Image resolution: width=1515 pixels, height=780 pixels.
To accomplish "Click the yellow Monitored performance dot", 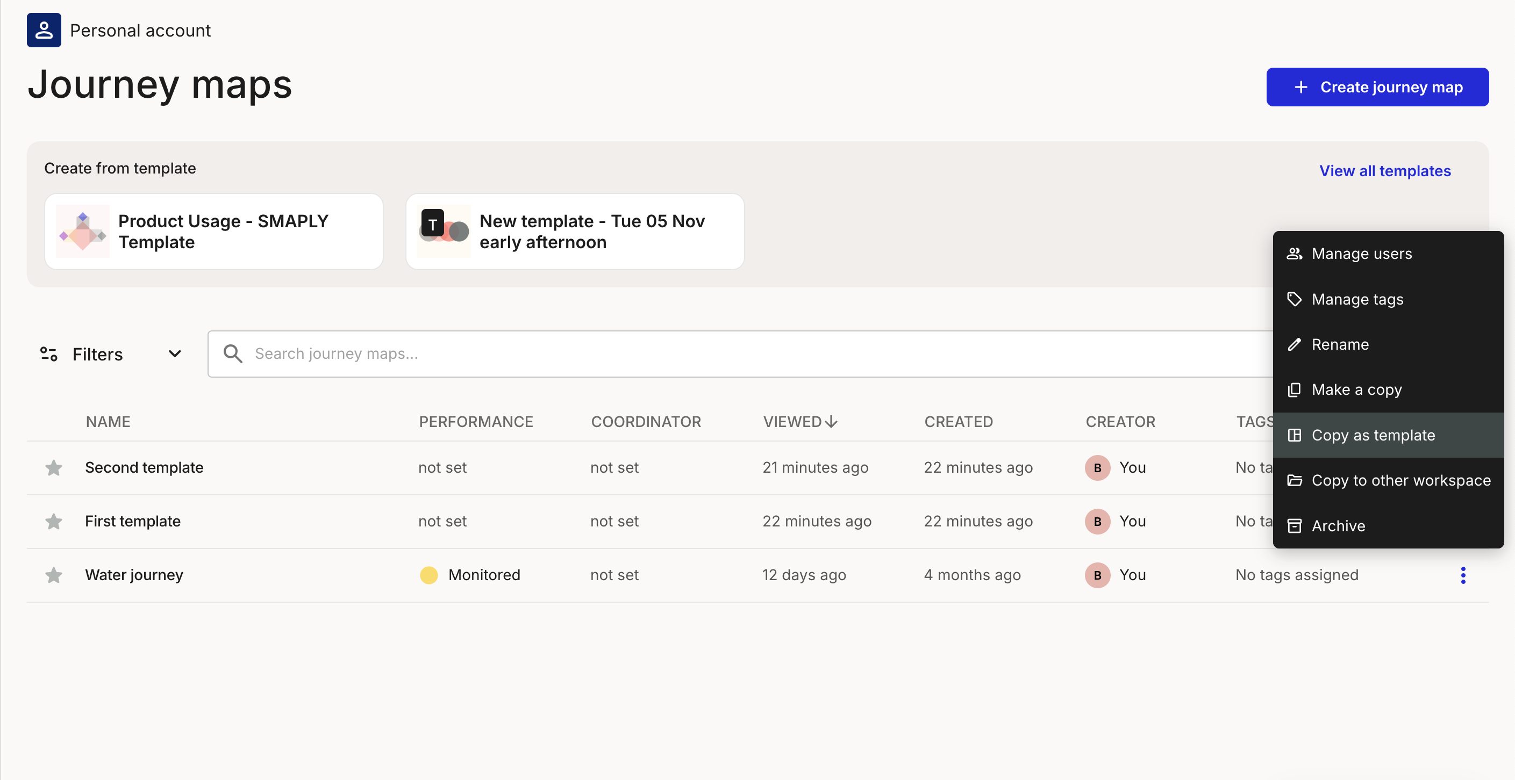I will click(x=428, y=575).
